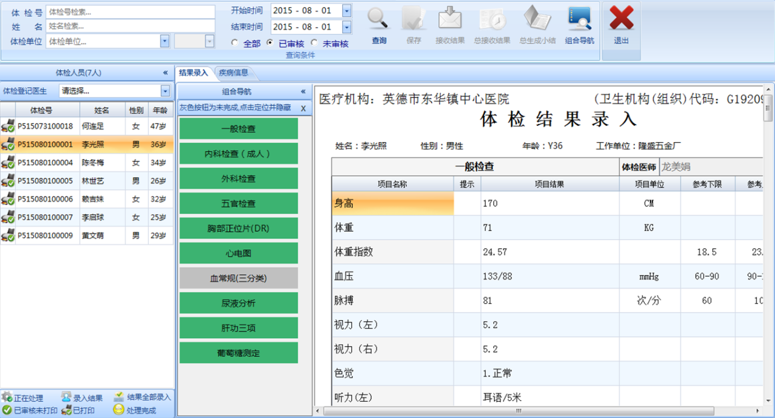Click the 查询 magnifier icon
This screenshot has height=418, width=775.
tap(378, 19)
